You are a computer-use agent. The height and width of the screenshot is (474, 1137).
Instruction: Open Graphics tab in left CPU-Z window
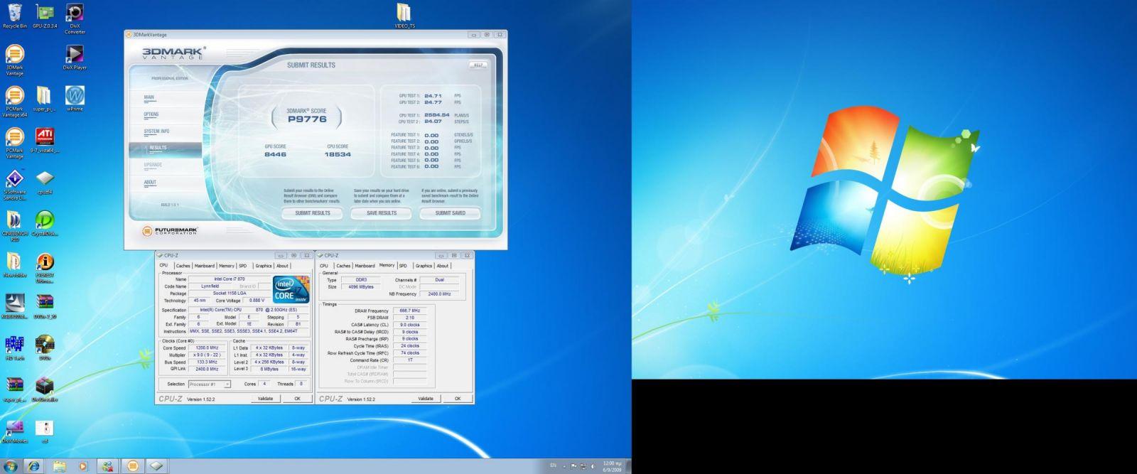[x=264, y=266]
